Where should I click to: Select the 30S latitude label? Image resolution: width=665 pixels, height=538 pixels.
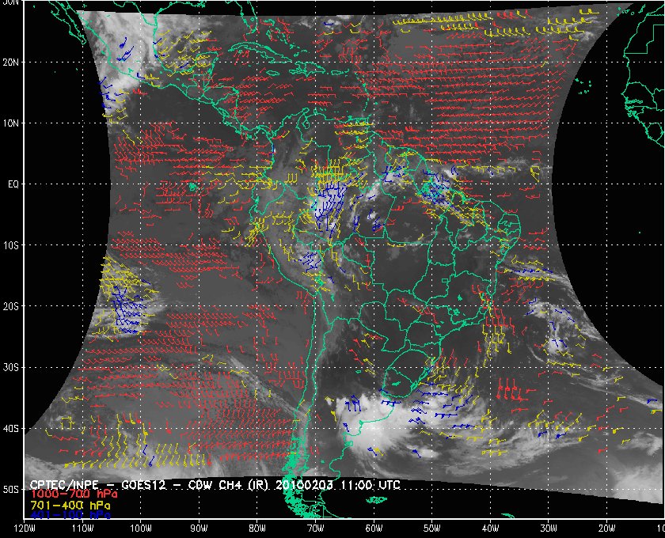[10, 368]
